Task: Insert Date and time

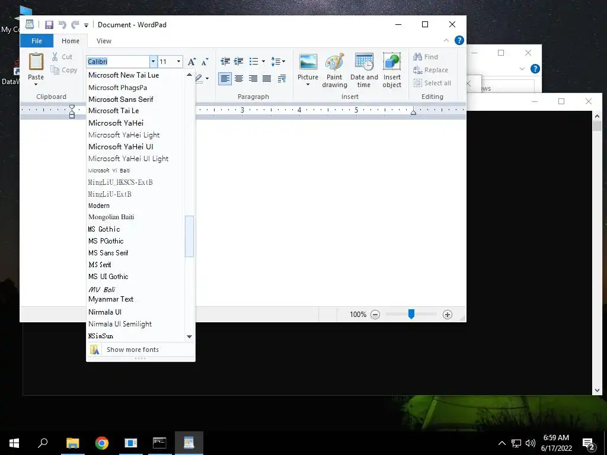Action: [364, 71]
